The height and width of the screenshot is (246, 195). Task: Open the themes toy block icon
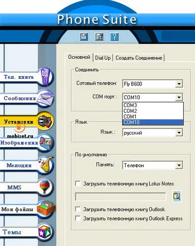[45, 232]
